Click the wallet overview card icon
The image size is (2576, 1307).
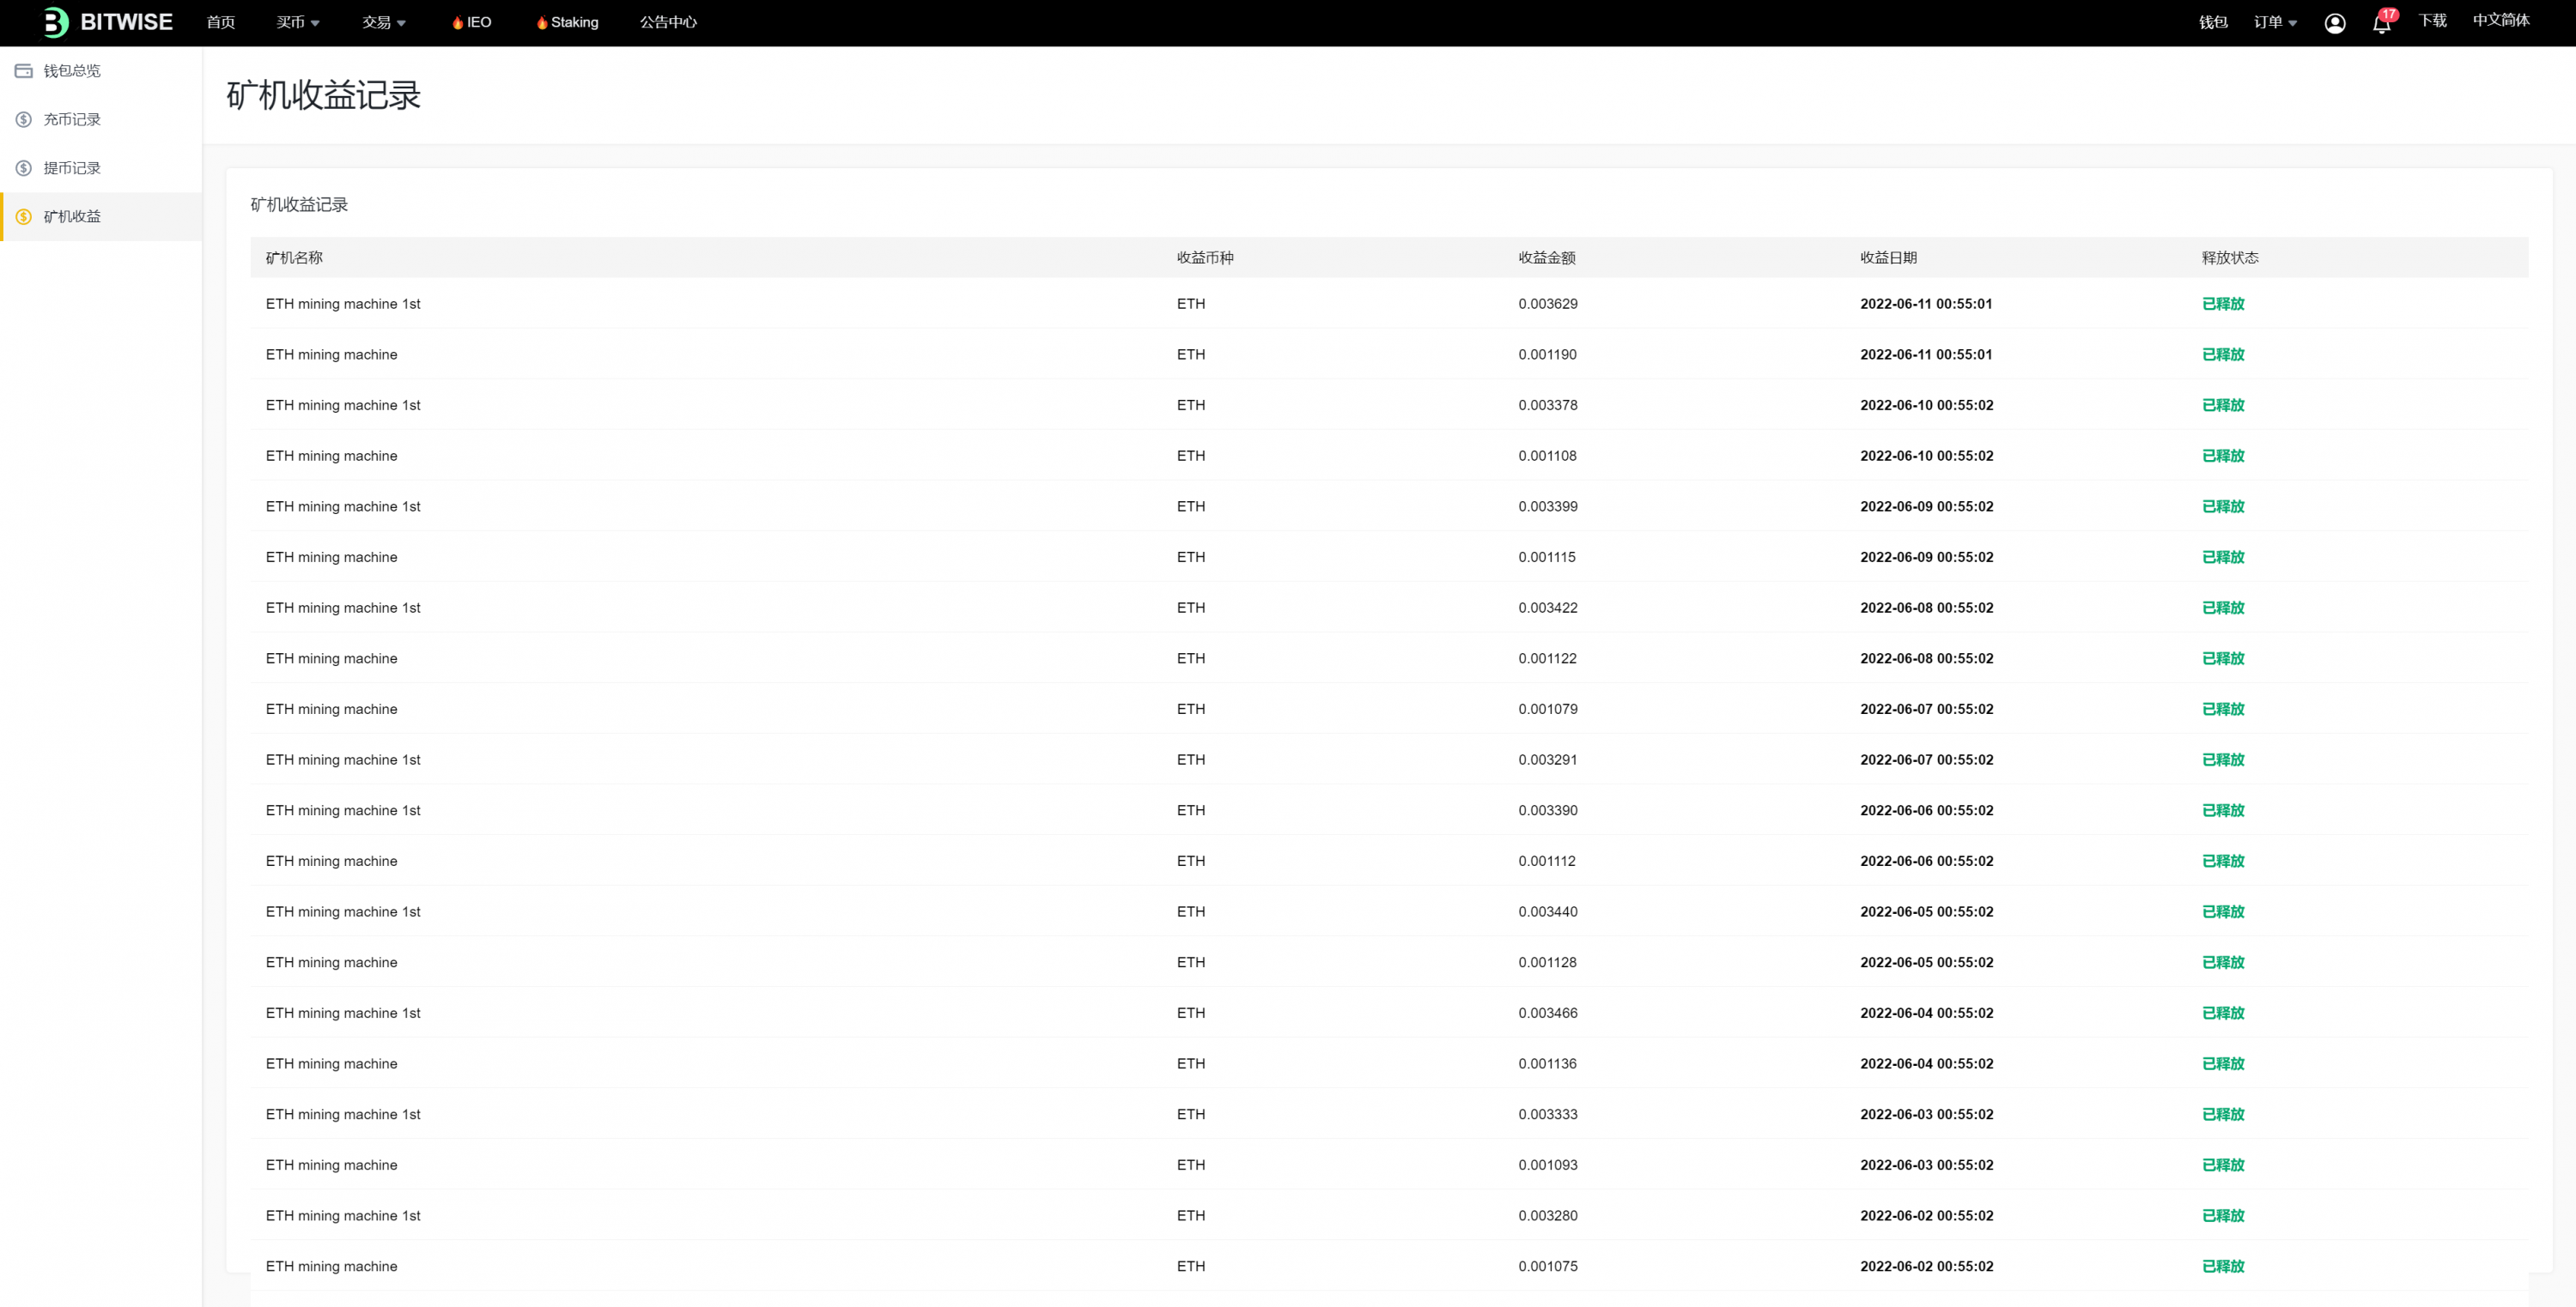pyautogui.click(x=24, y=71)
